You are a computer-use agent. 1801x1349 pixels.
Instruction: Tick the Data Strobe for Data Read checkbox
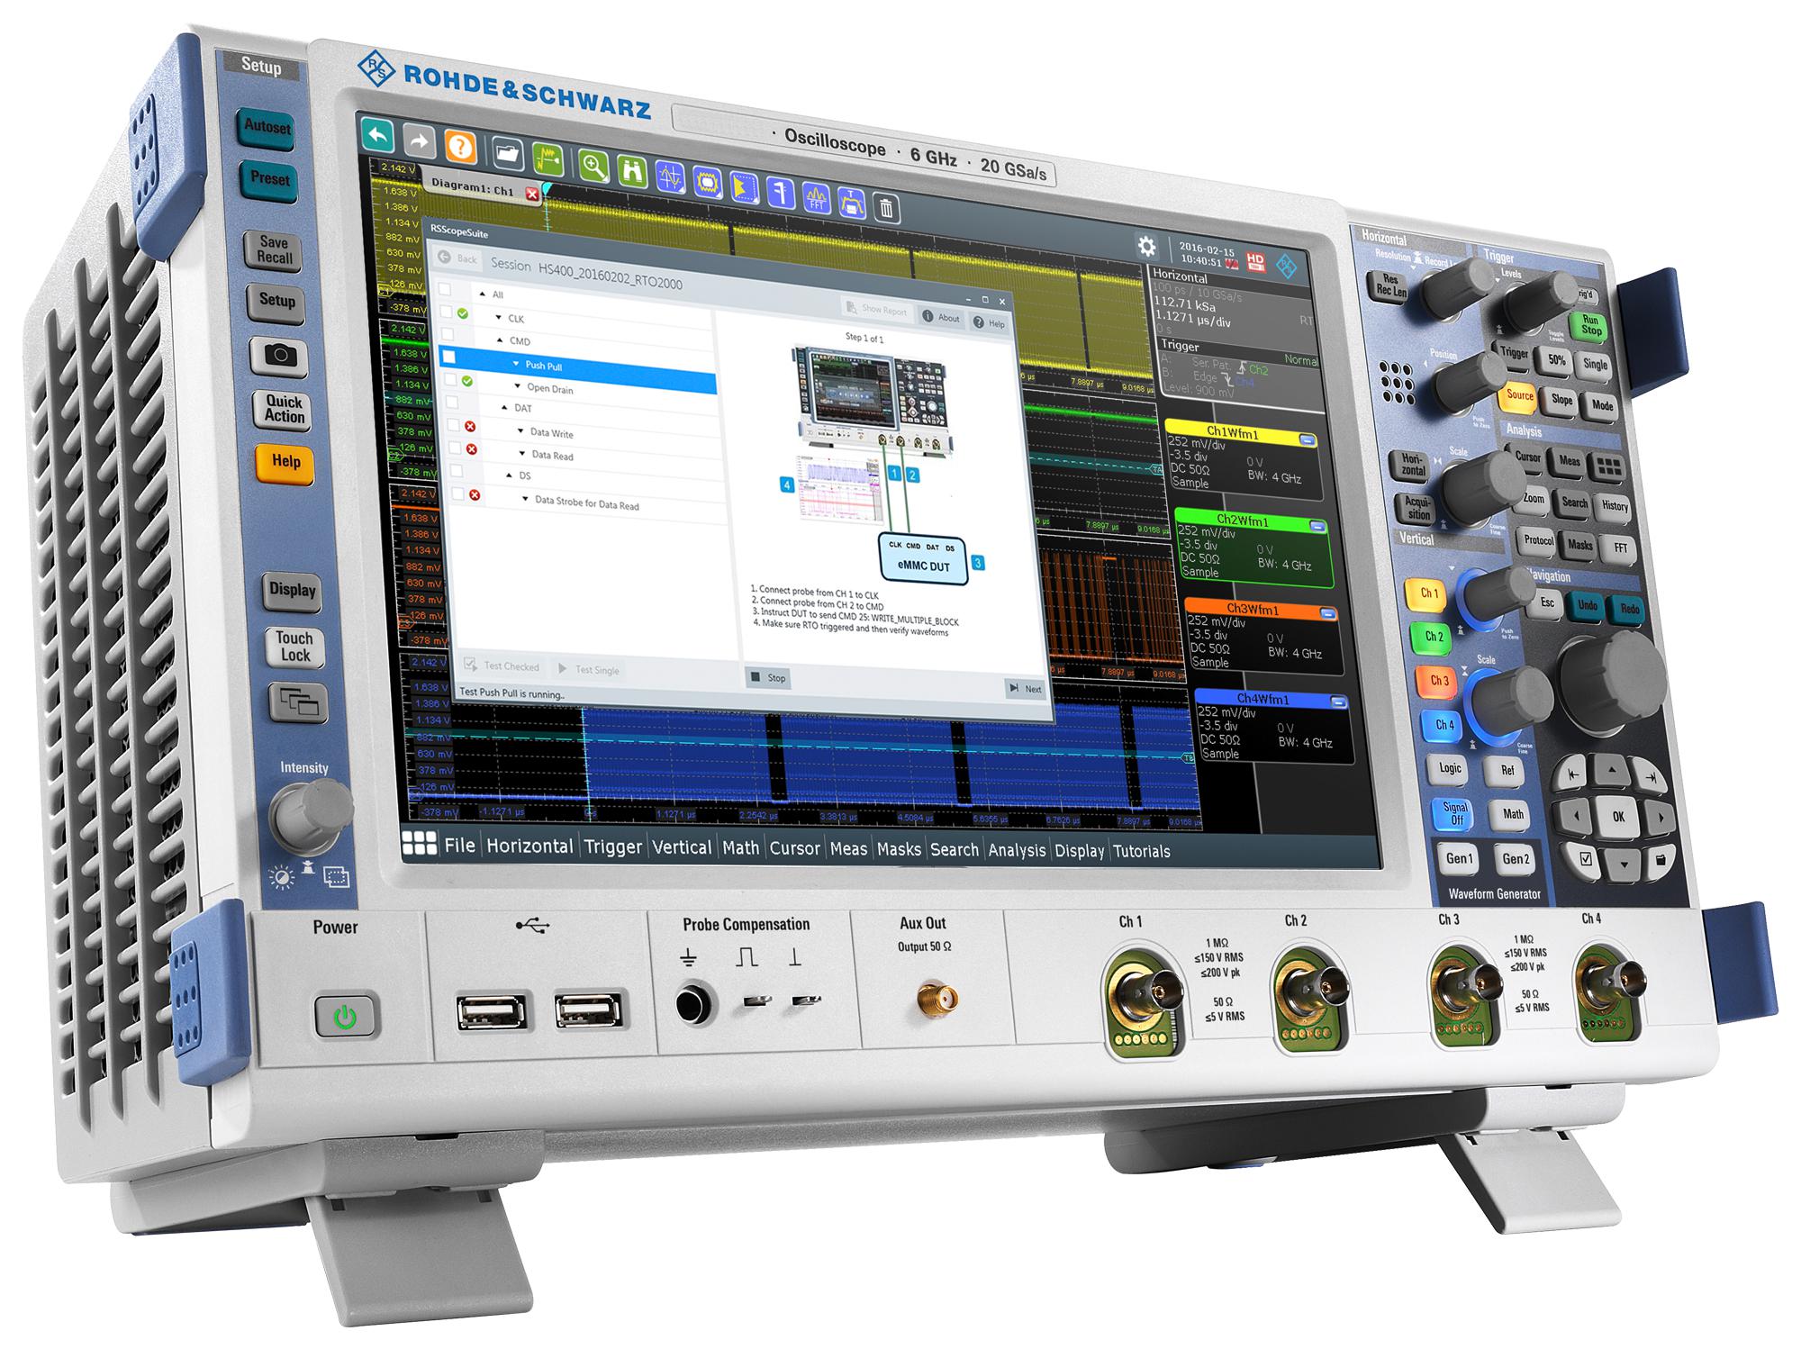[x=458, y=493]
